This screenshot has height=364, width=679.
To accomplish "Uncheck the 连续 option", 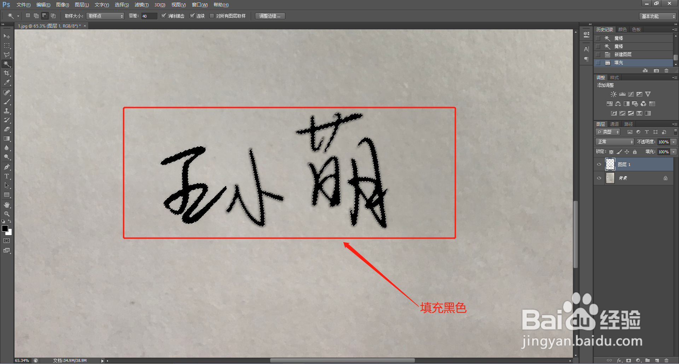I will [193, 16].
